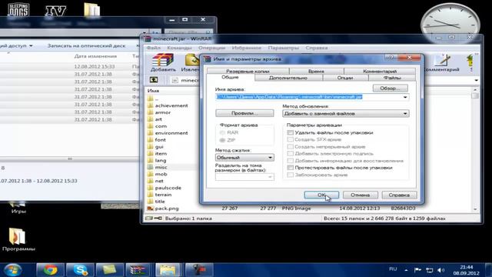Open the 'Файл' menu in WinRAR
Image resolution: width=492 pixels, height=277 pixels.
click(154, 48)
